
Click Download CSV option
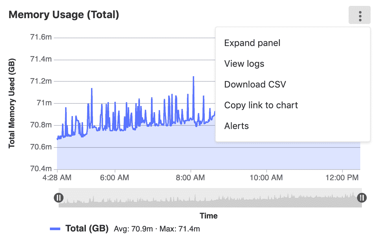[x=255, y=84]
